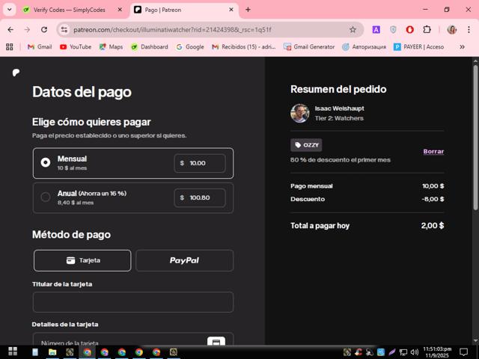
Task: Click the OZZY promo code tag
Action: click(306, 145)
